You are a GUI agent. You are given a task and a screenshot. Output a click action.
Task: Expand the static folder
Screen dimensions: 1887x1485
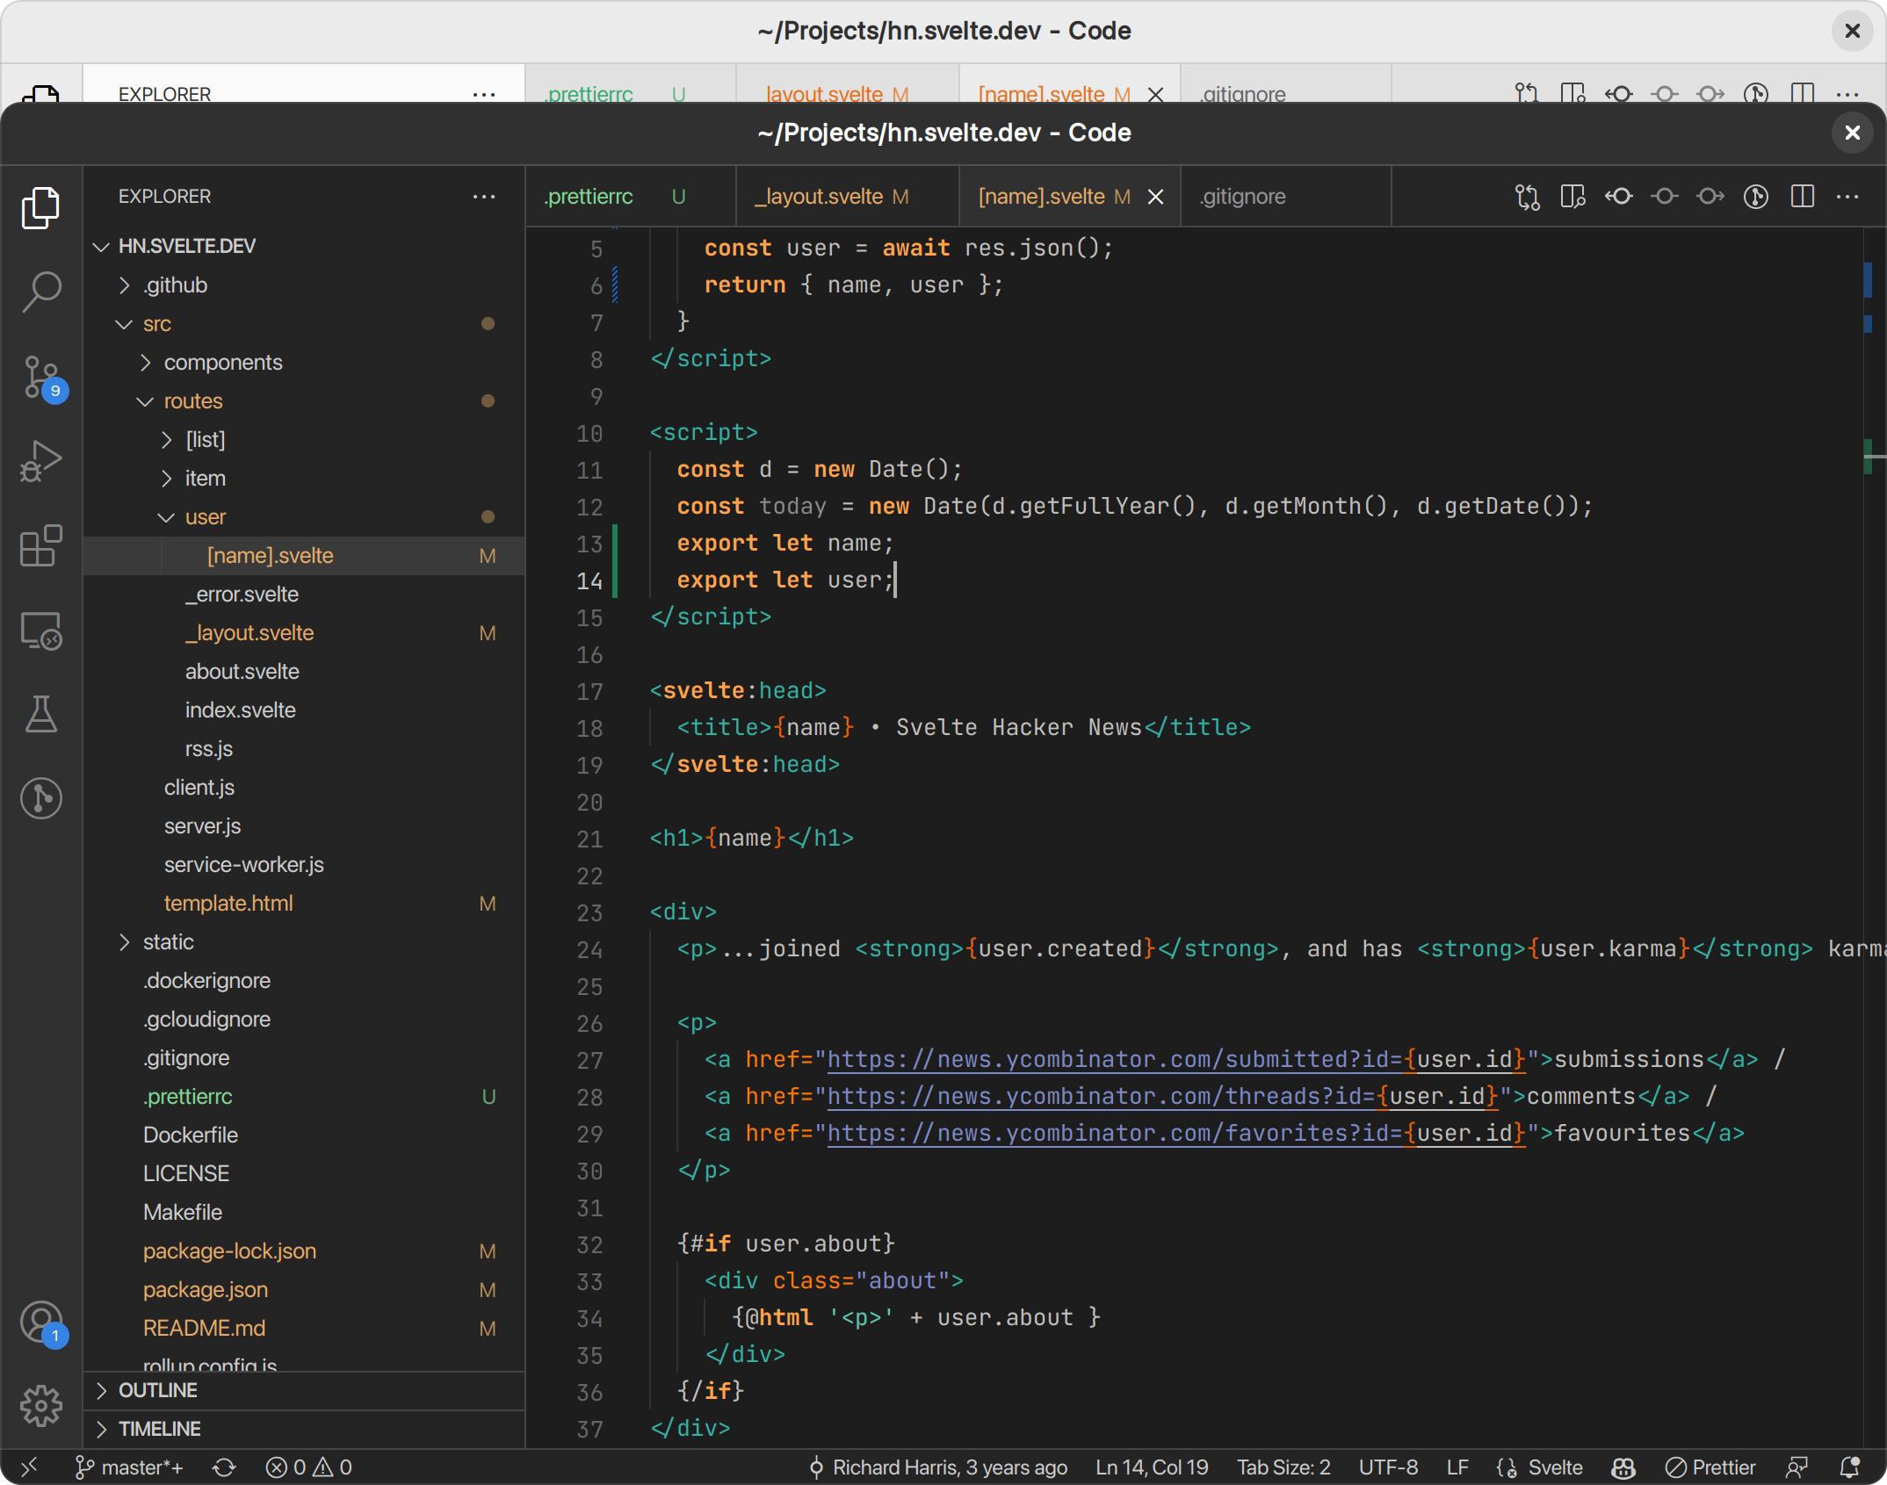pos(168,942)
